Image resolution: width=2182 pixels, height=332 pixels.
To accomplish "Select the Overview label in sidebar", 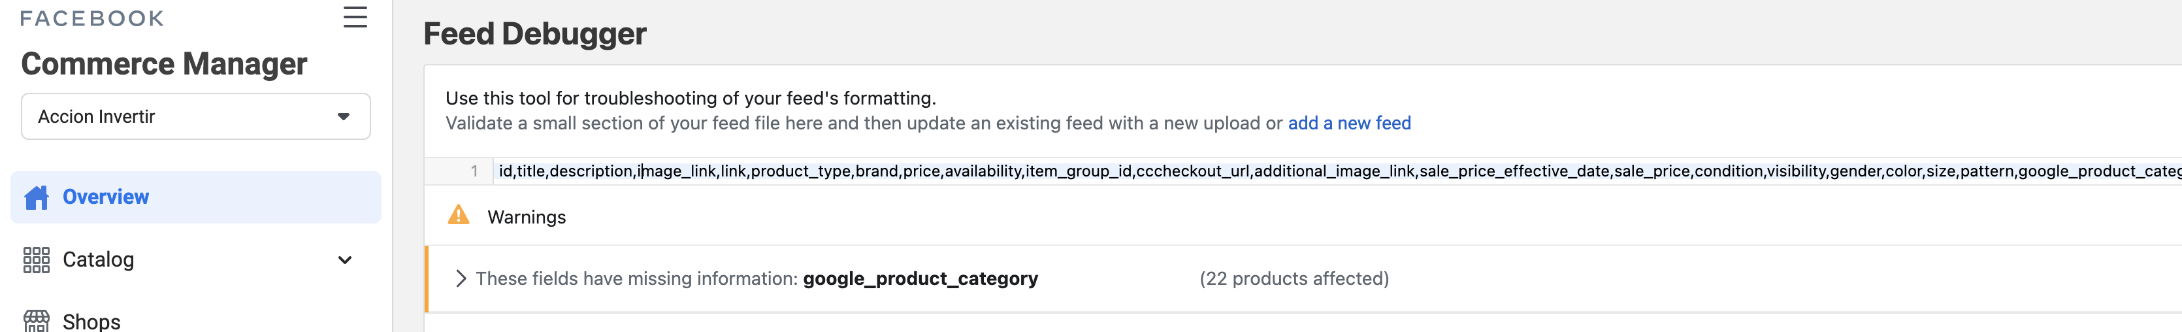I will point(106,197).
